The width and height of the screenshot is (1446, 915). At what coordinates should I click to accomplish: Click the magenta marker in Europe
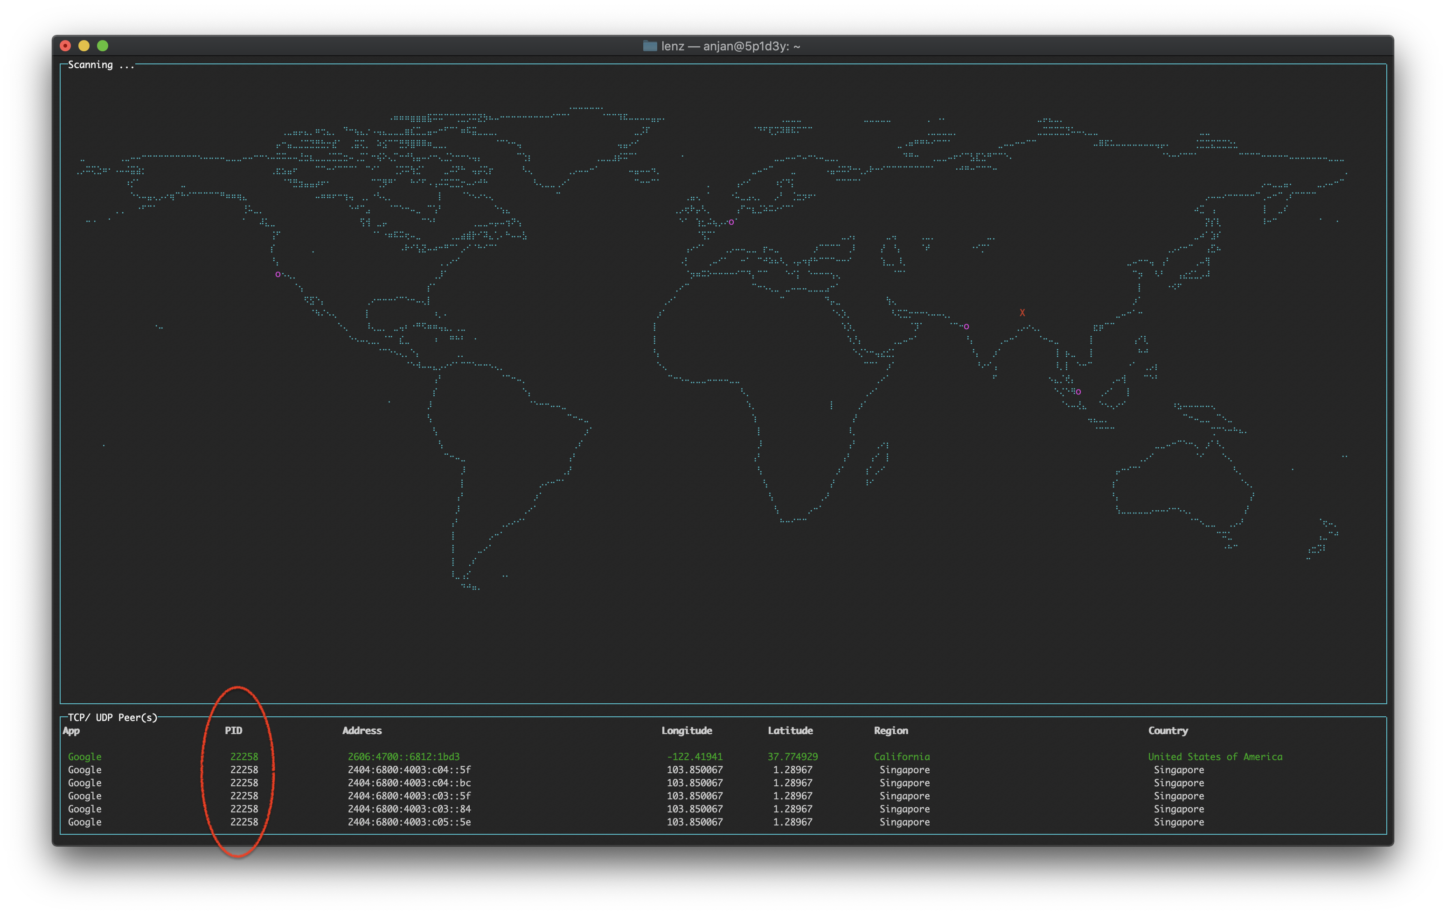tap(731, 222)
